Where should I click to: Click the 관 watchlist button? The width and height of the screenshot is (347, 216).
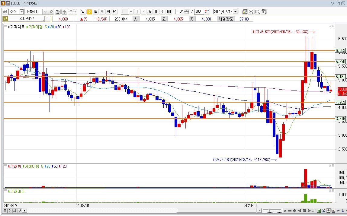click(58, 11)
